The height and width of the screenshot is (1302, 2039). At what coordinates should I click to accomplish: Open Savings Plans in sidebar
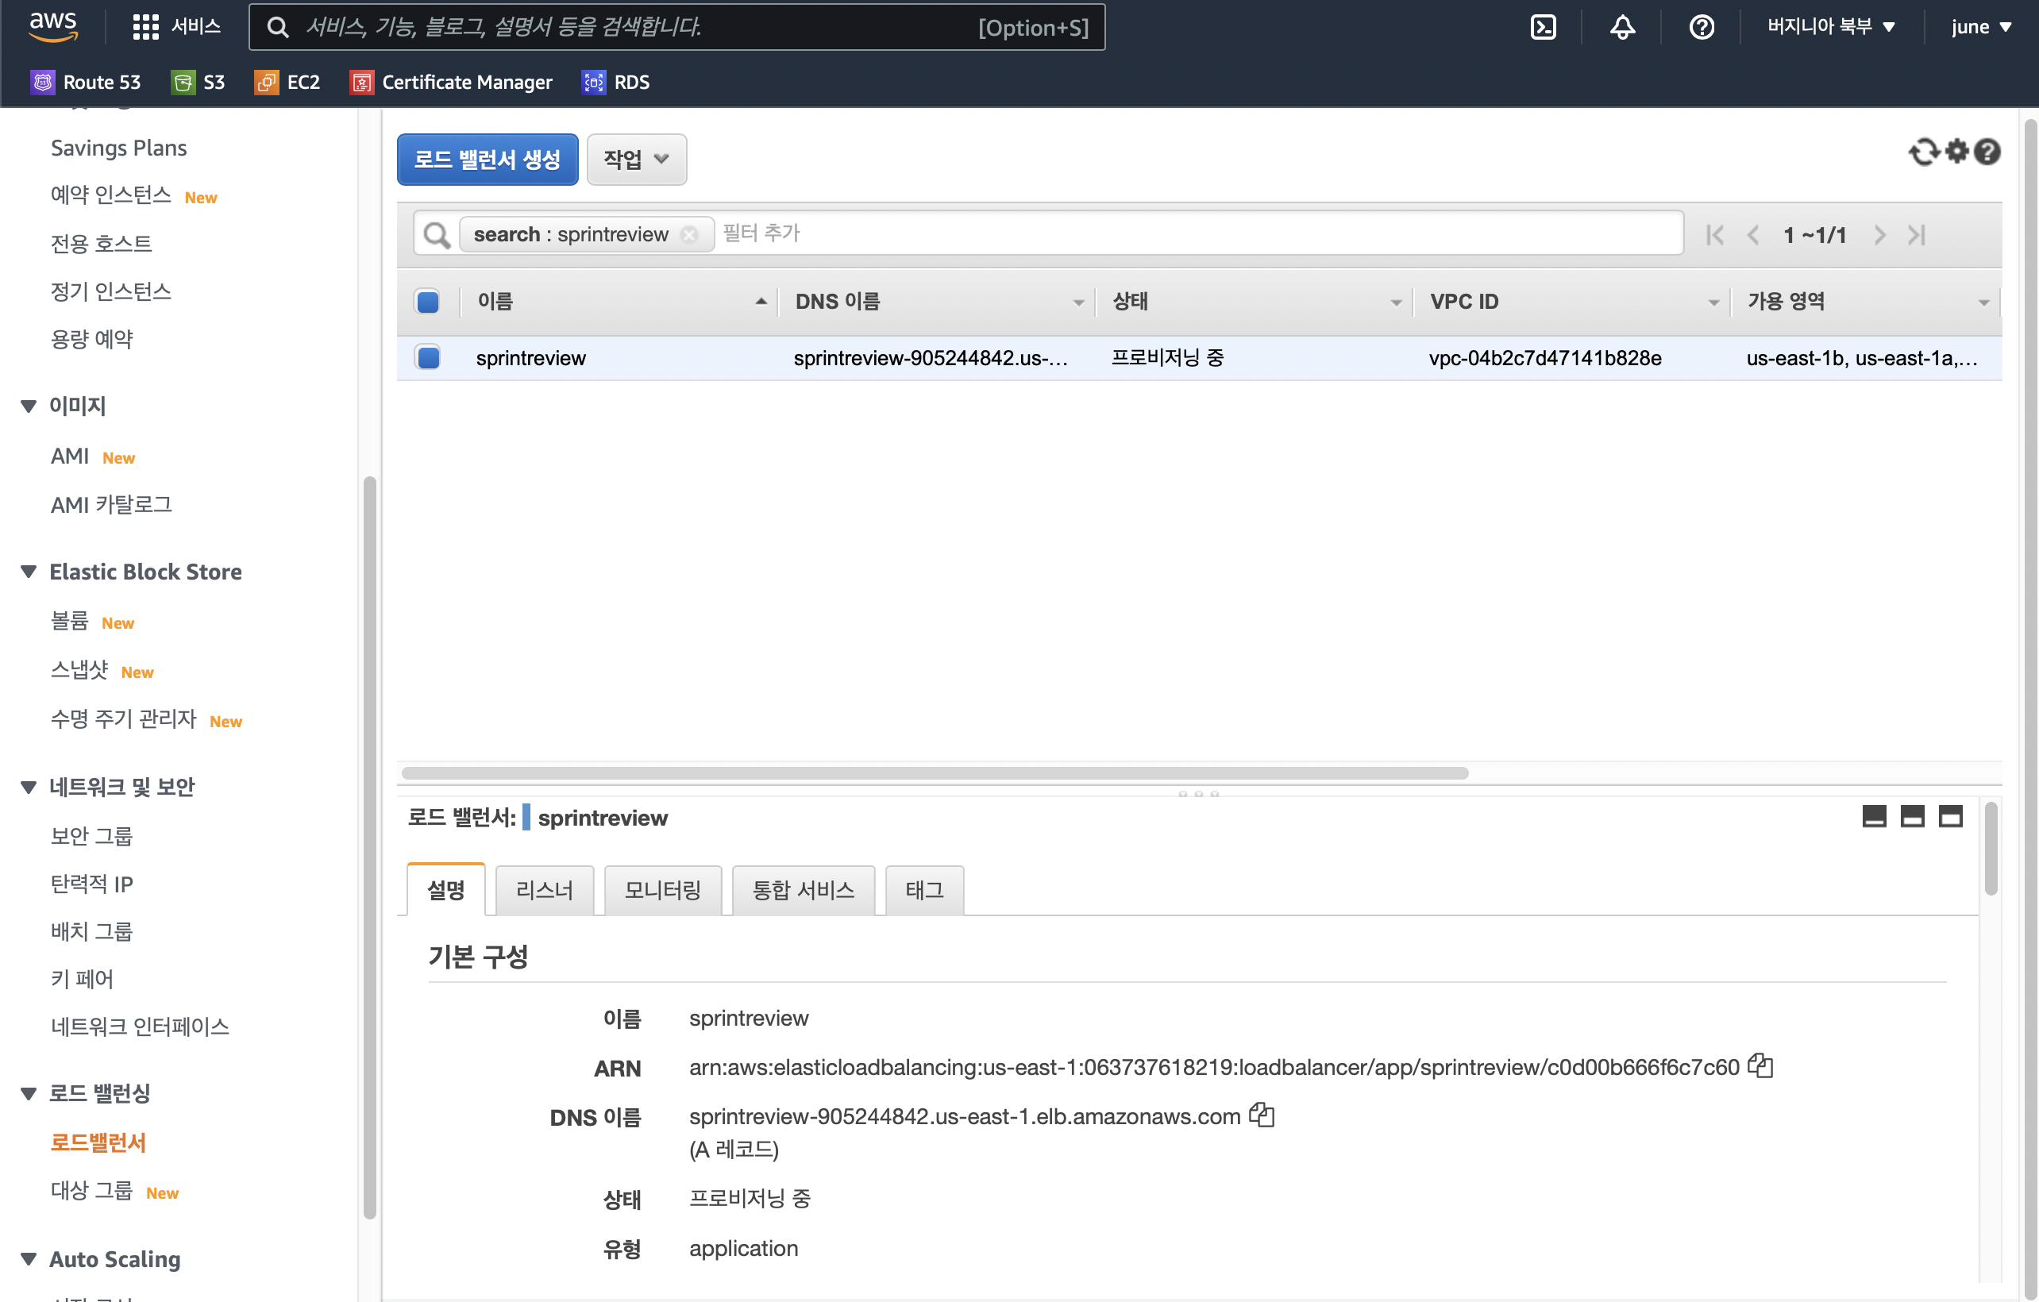118,148
